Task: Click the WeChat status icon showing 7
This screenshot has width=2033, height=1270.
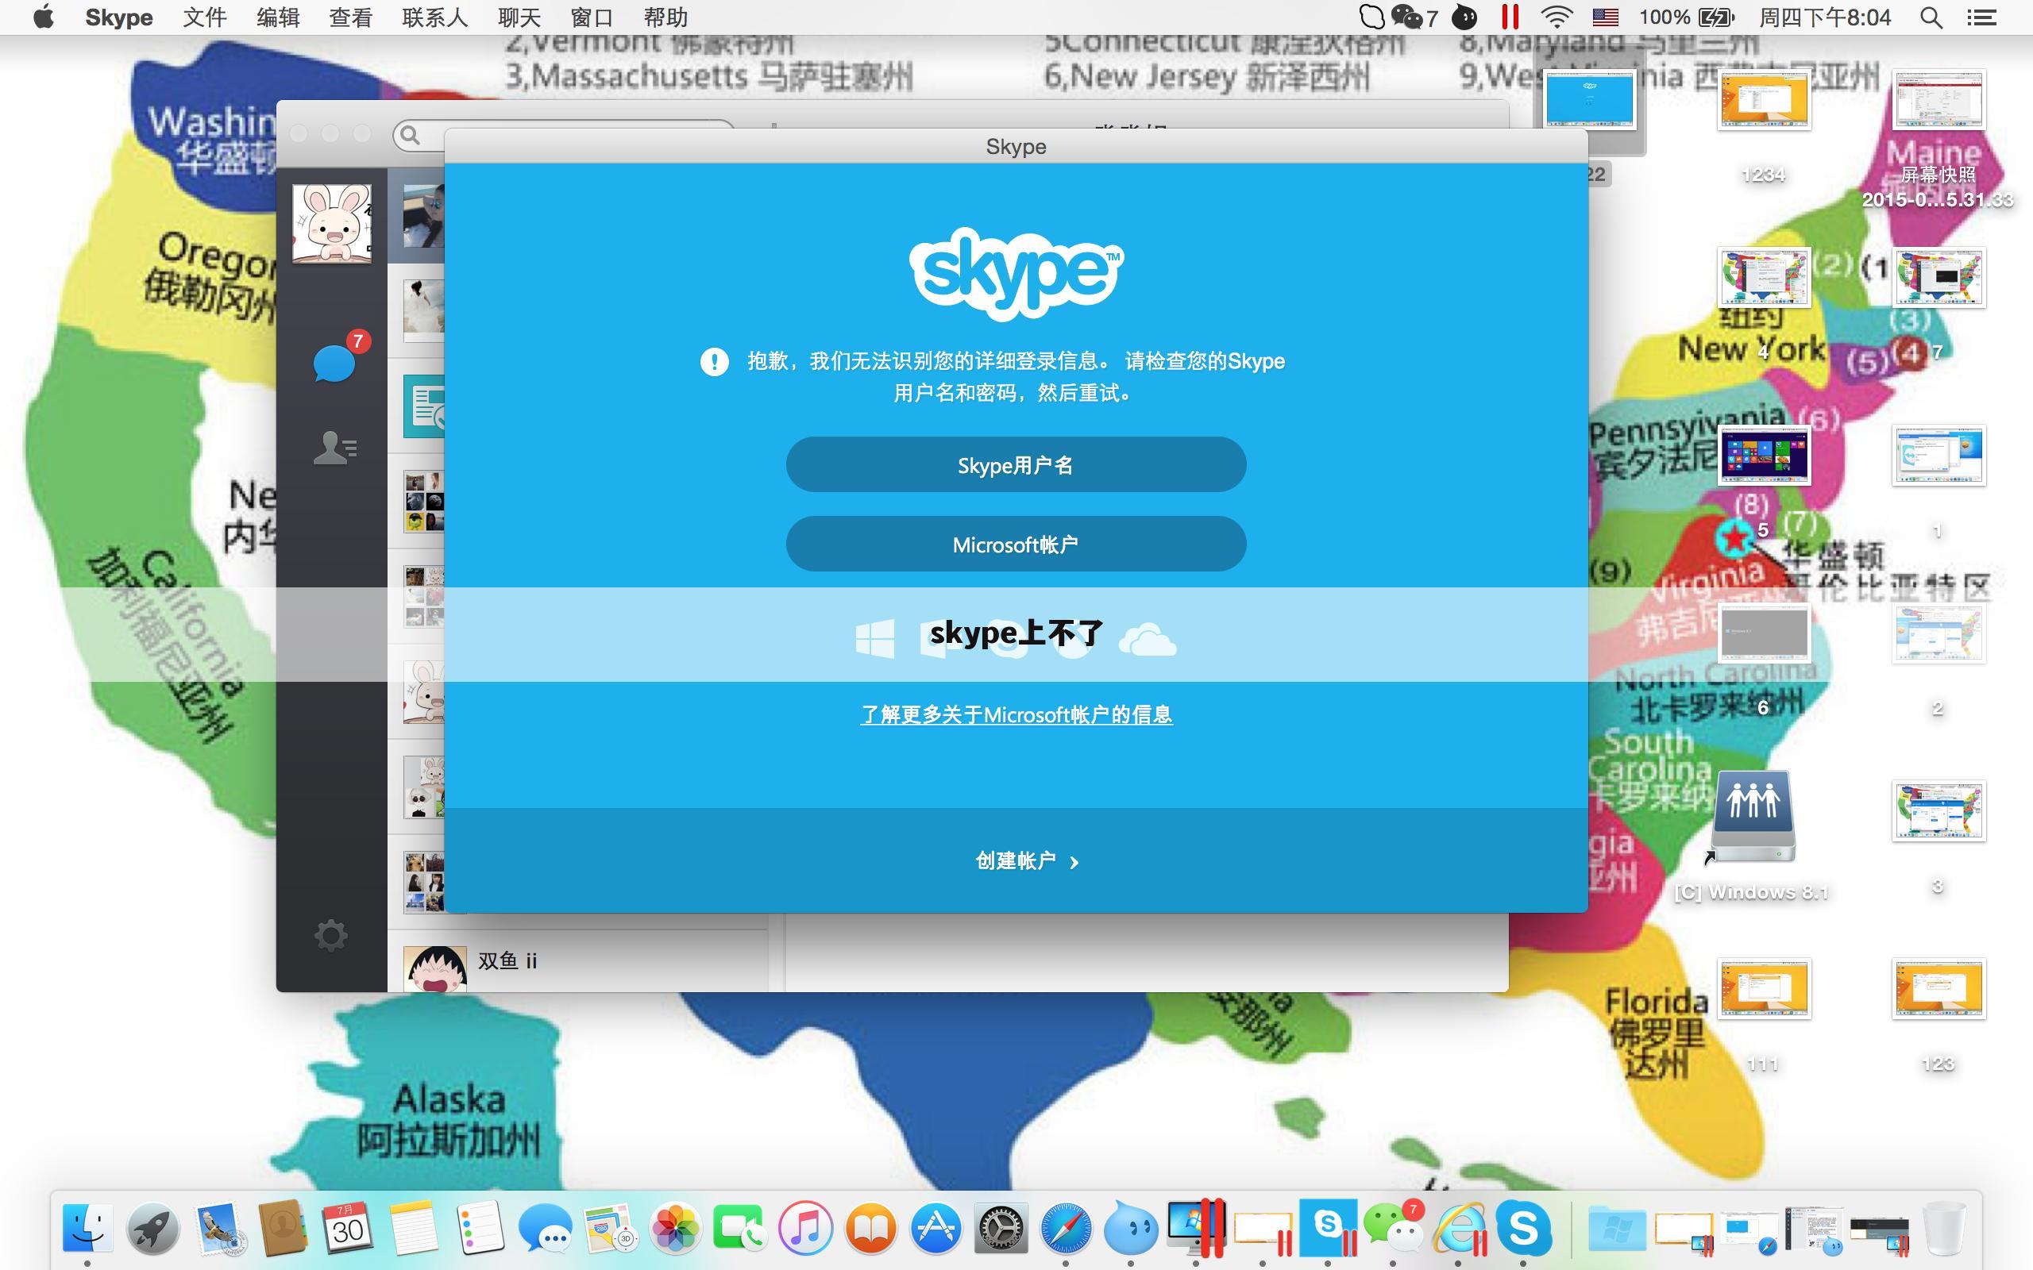Action: click(x=1414, y=17)
